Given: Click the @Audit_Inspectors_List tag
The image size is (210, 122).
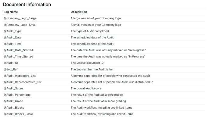Looking at the screenshot, I should 20,76.
